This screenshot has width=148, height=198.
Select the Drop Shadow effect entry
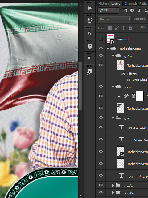coord(140,80)
